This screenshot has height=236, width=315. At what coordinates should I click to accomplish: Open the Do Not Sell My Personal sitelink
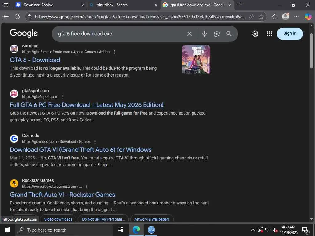coord(103,219)
